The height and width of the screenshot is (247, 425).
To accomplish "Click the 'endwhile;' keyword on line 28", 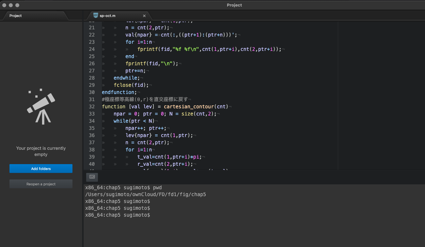I will [127, 78].
